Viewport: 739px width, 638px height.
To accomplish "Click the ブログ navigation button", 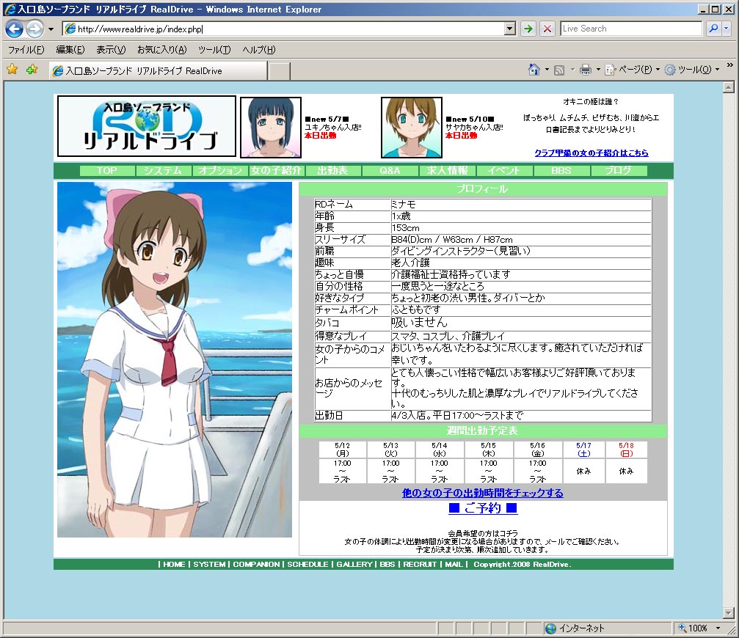I will click(619, 170).
